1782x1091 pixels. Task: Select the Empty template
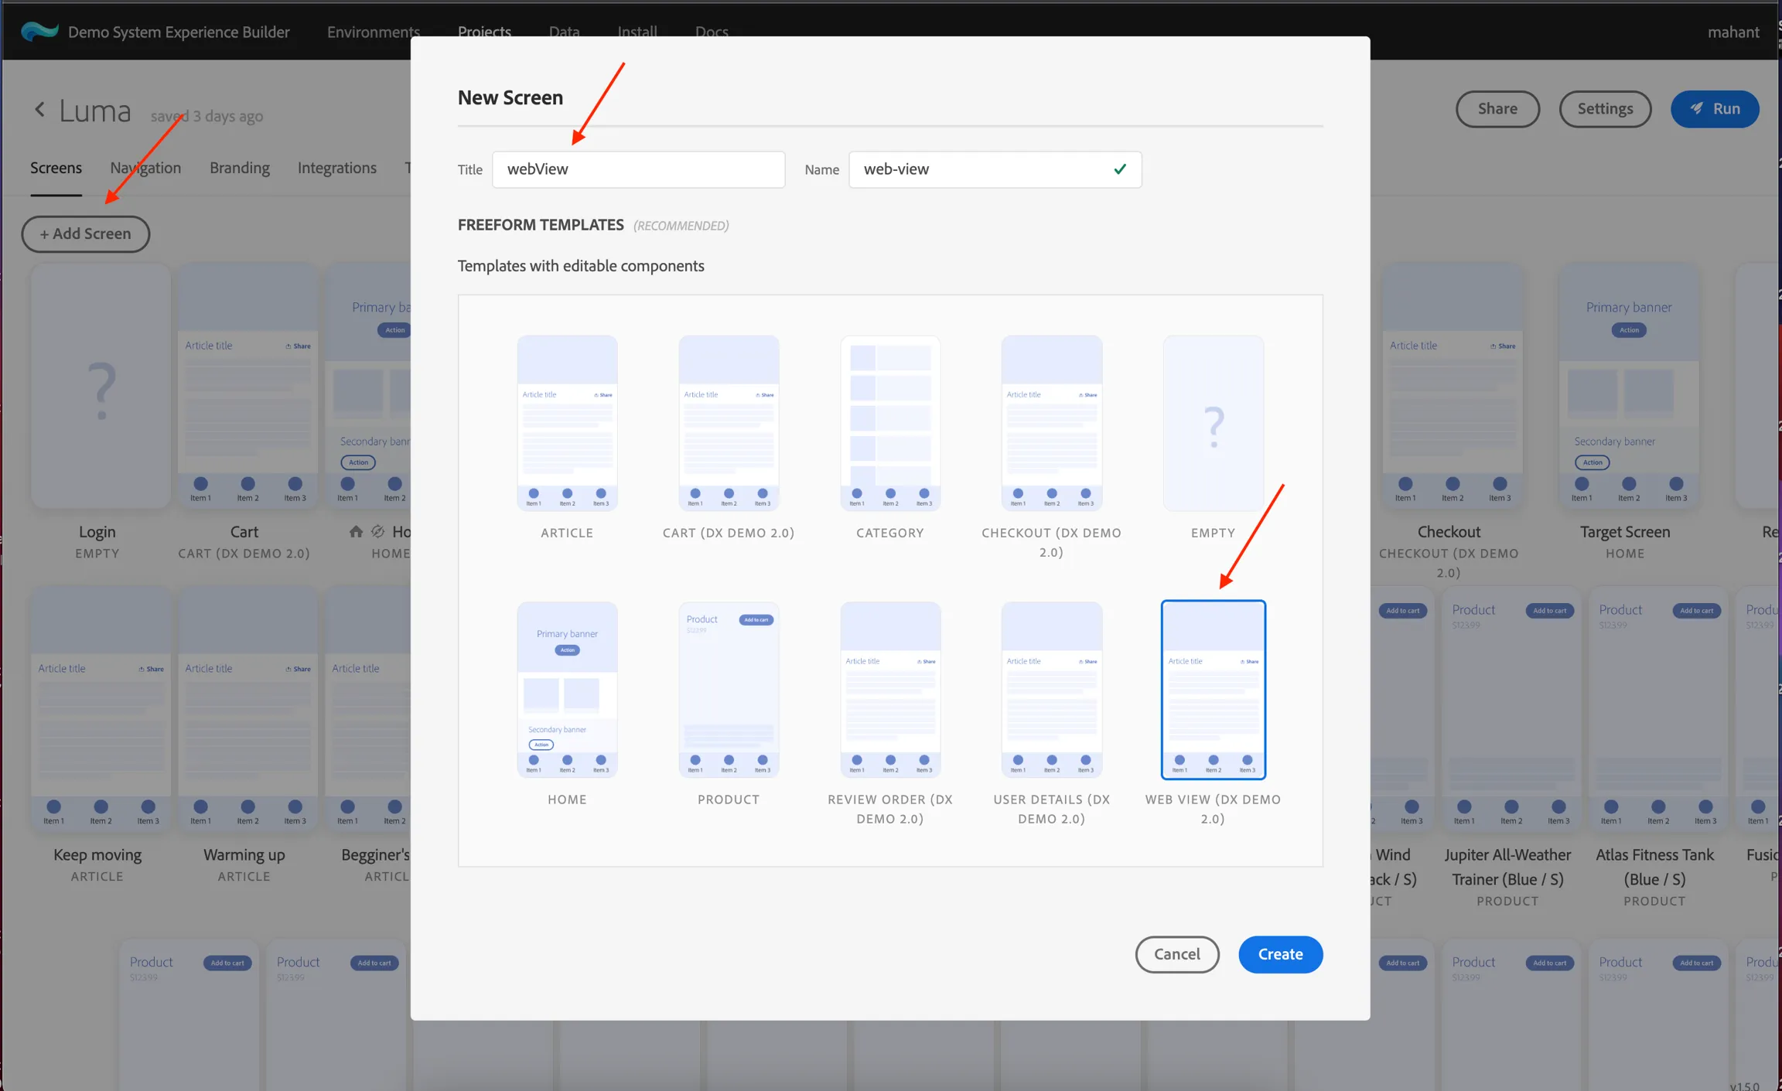coord(1213,423)
